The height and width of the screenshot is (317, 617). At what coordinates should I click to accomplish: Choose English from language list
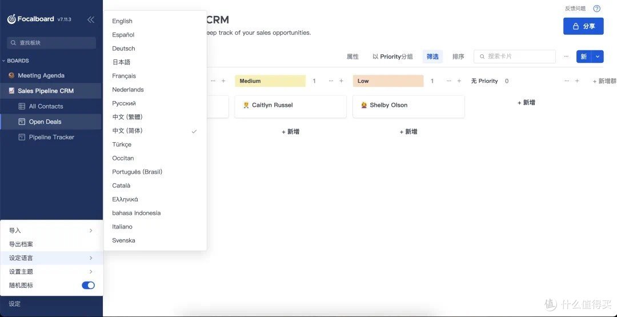[122, 21]
